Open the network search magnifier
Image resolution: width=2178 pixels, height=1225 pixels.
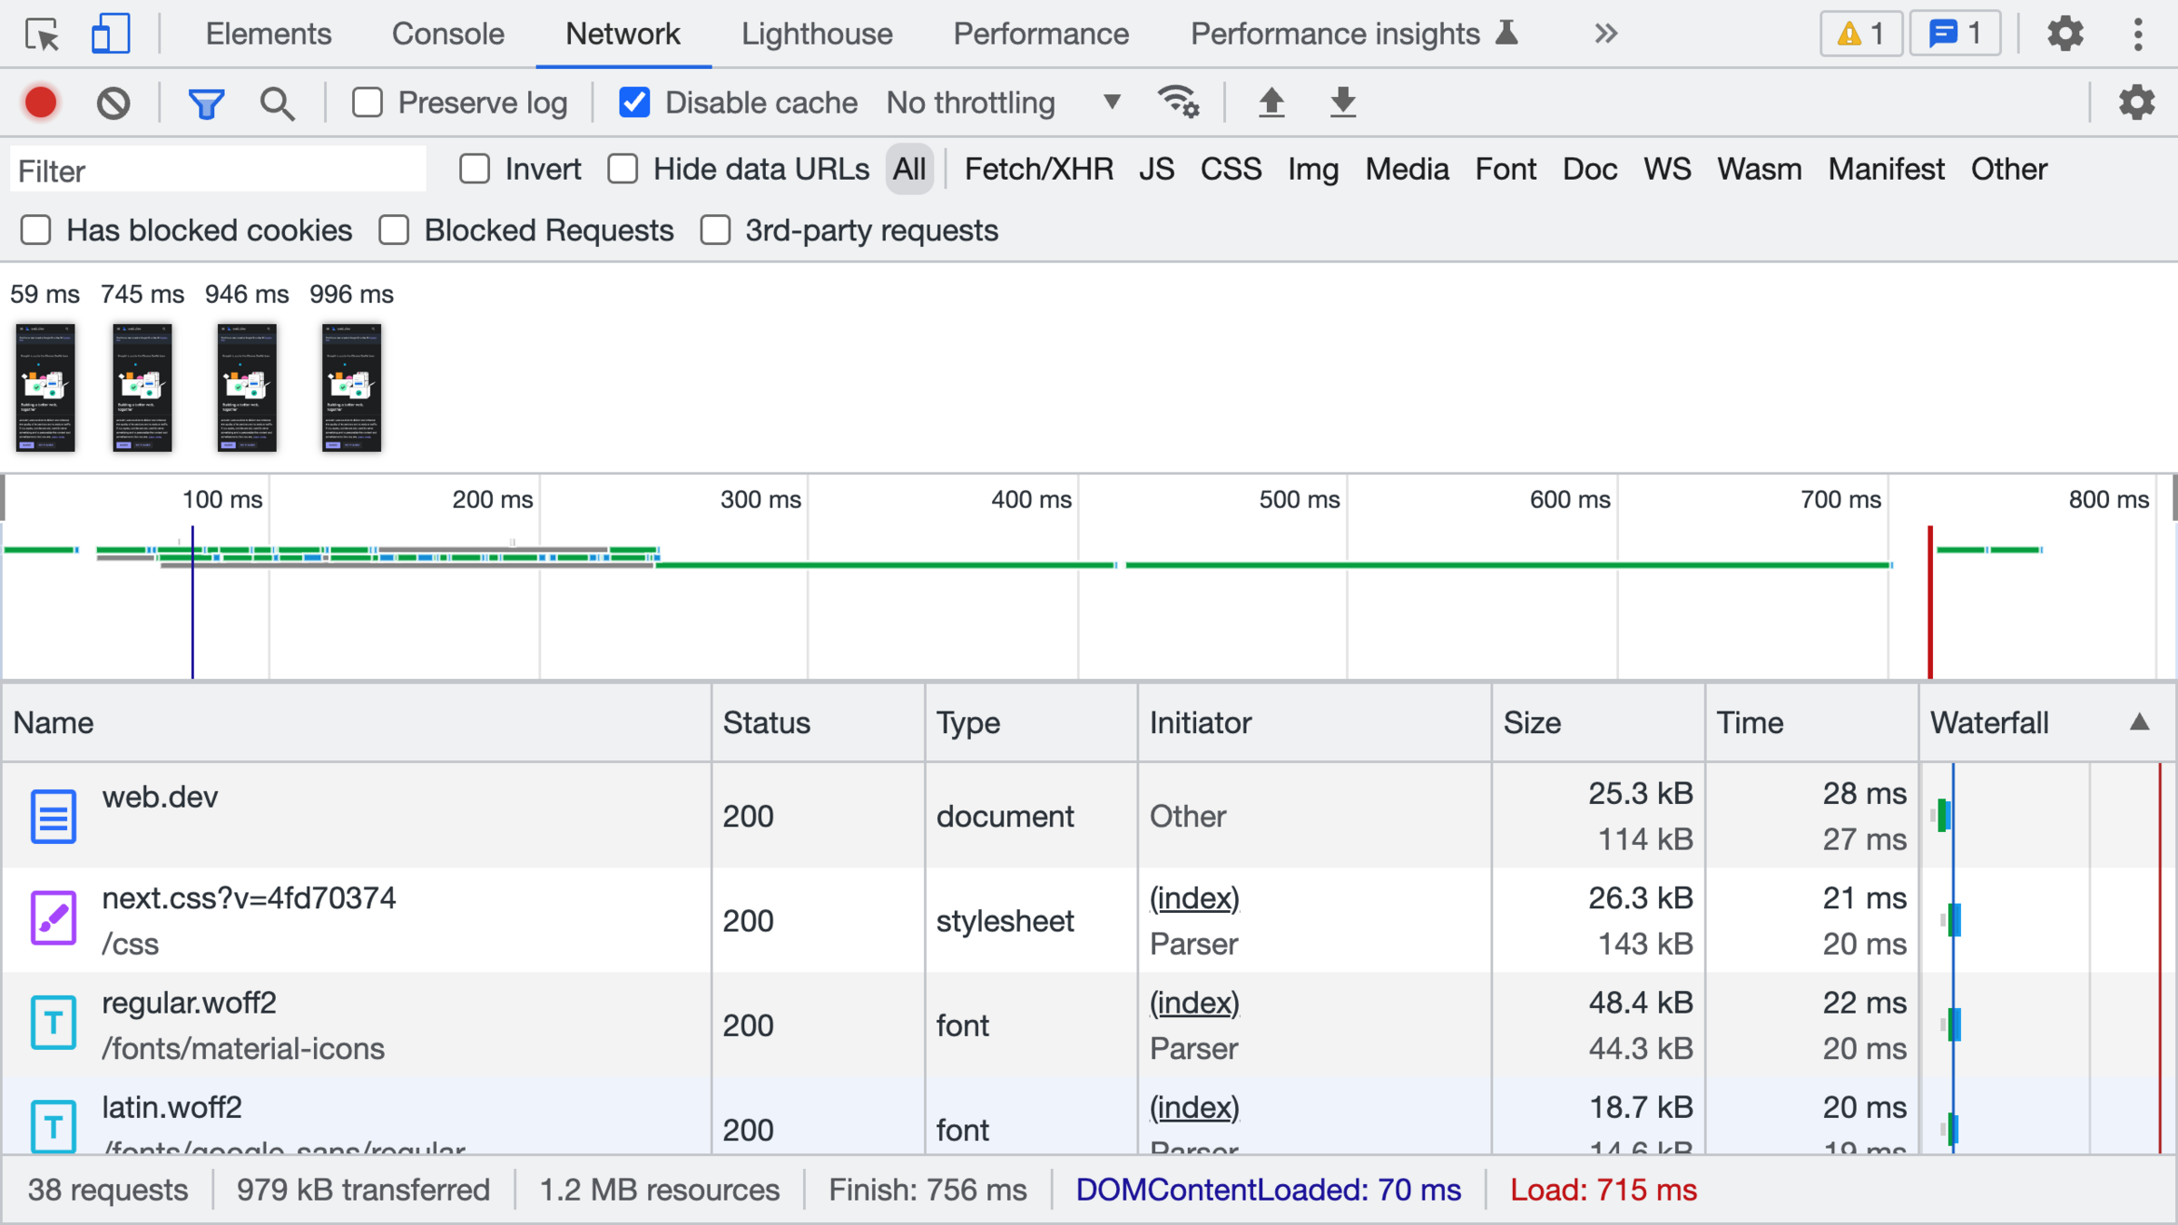click(x=277, y=103)
